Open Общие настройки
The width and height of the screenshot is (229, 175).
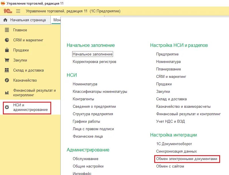point(88,166)
